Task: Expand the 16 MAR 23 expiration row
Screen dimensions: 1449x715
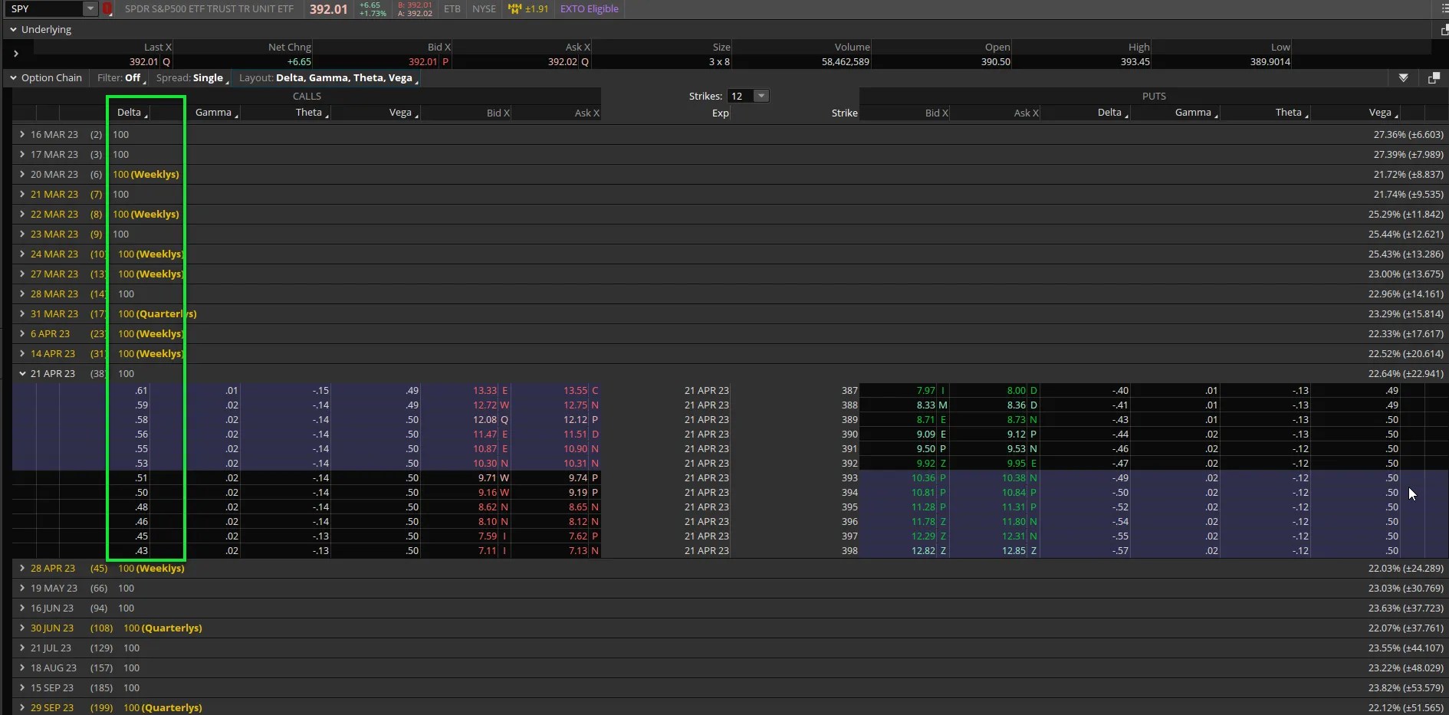Action: pyautogui.click(x=21, y=134)
